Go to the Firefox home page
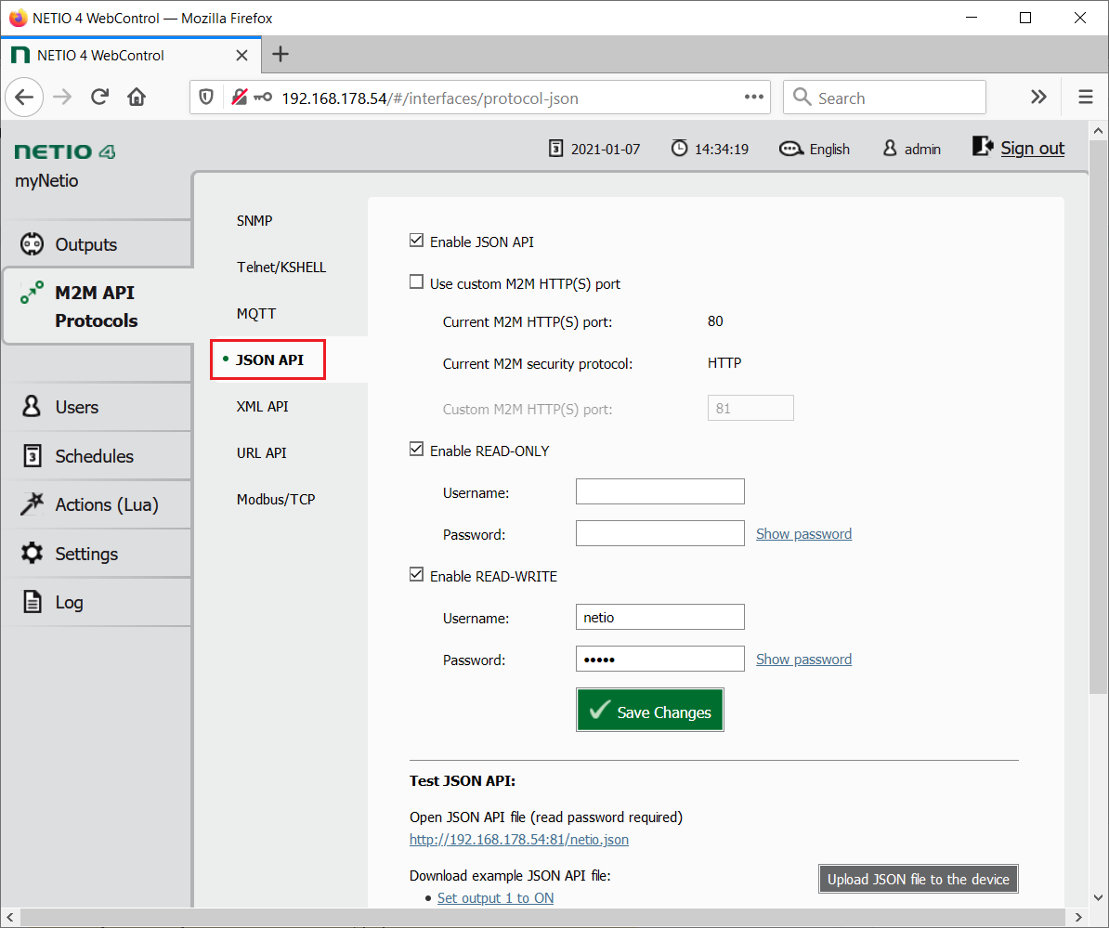Screen dimensions: 1109x928 pos(137,97)
